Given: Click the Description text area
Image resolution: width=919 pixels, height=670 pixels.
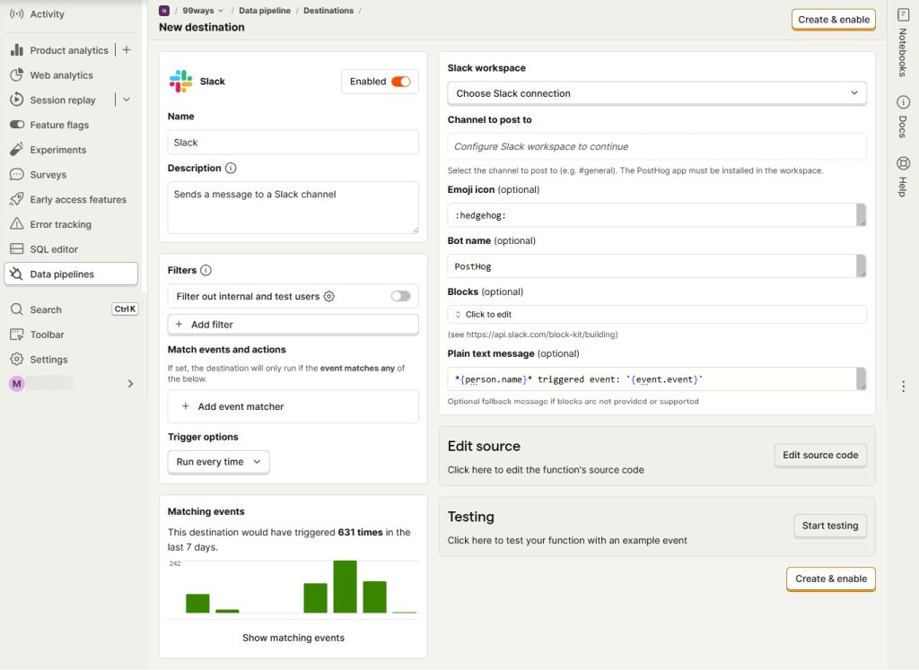Looking at the screenshot, I should (x=293, y=207).
